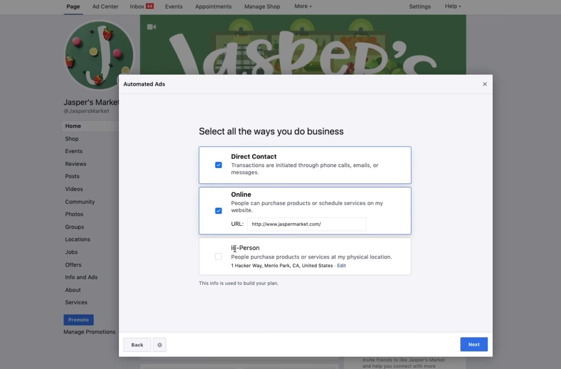
Task: Click the gear settings icon beside Back
Action: [x=160, y=345]
